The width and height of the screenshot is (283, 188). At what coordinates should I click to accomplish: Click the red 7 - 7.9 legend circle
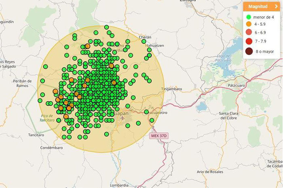(249, 41)
